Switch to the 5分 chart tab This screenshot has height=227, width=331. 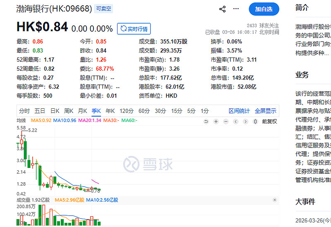(191, 111)
